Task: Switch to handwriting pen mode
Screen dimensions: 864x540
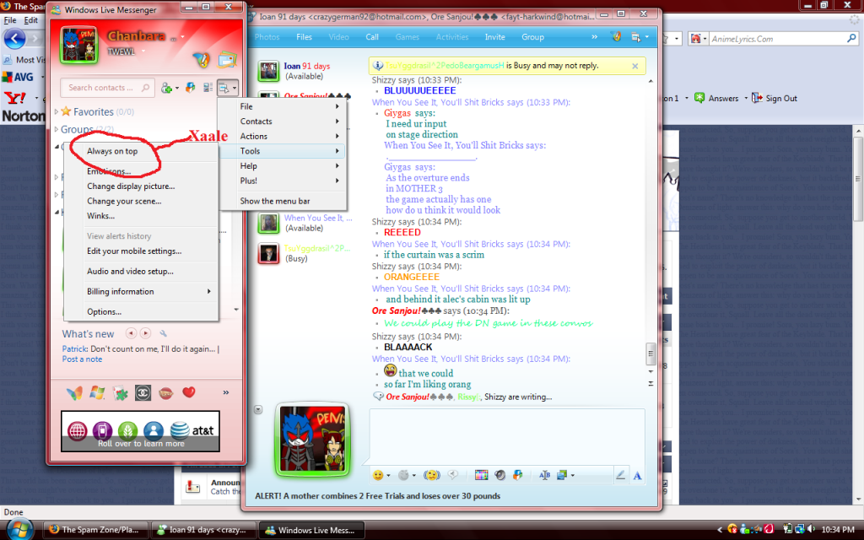Action: click(620, 475)
